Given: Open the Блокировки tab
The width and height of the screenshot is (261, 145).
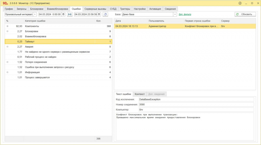Looking at the screenshot, I should tap(37, 9).
